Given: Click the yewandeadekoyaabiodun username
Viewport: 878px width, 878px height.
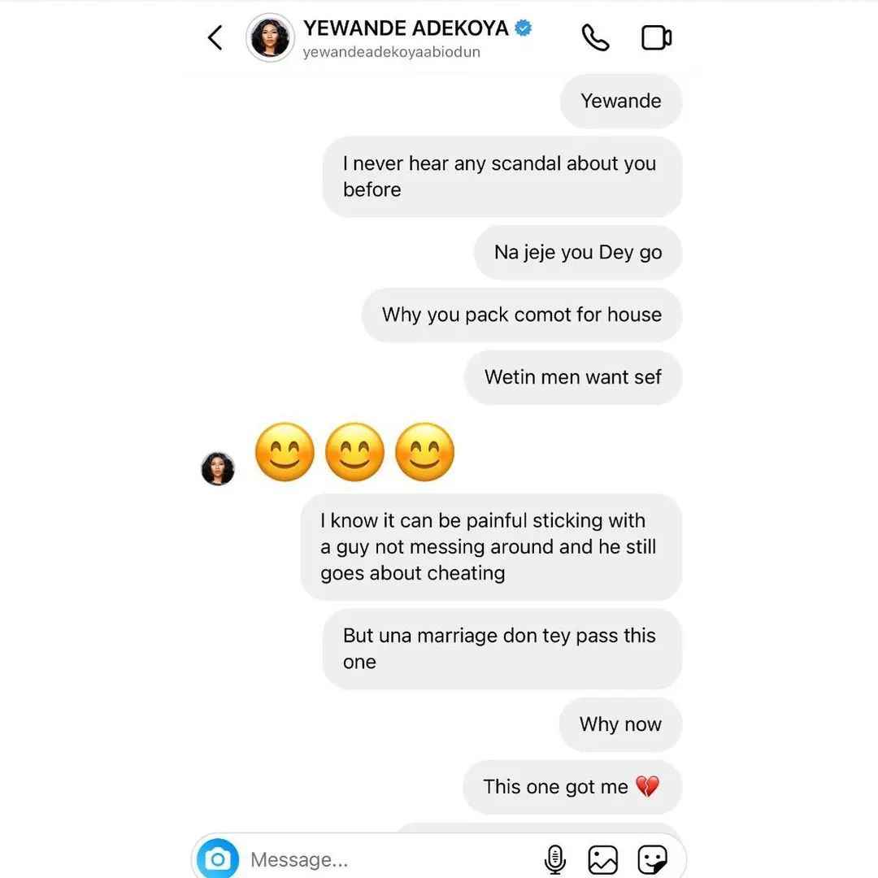Looking at the screenshot, I should coord(391,52).
